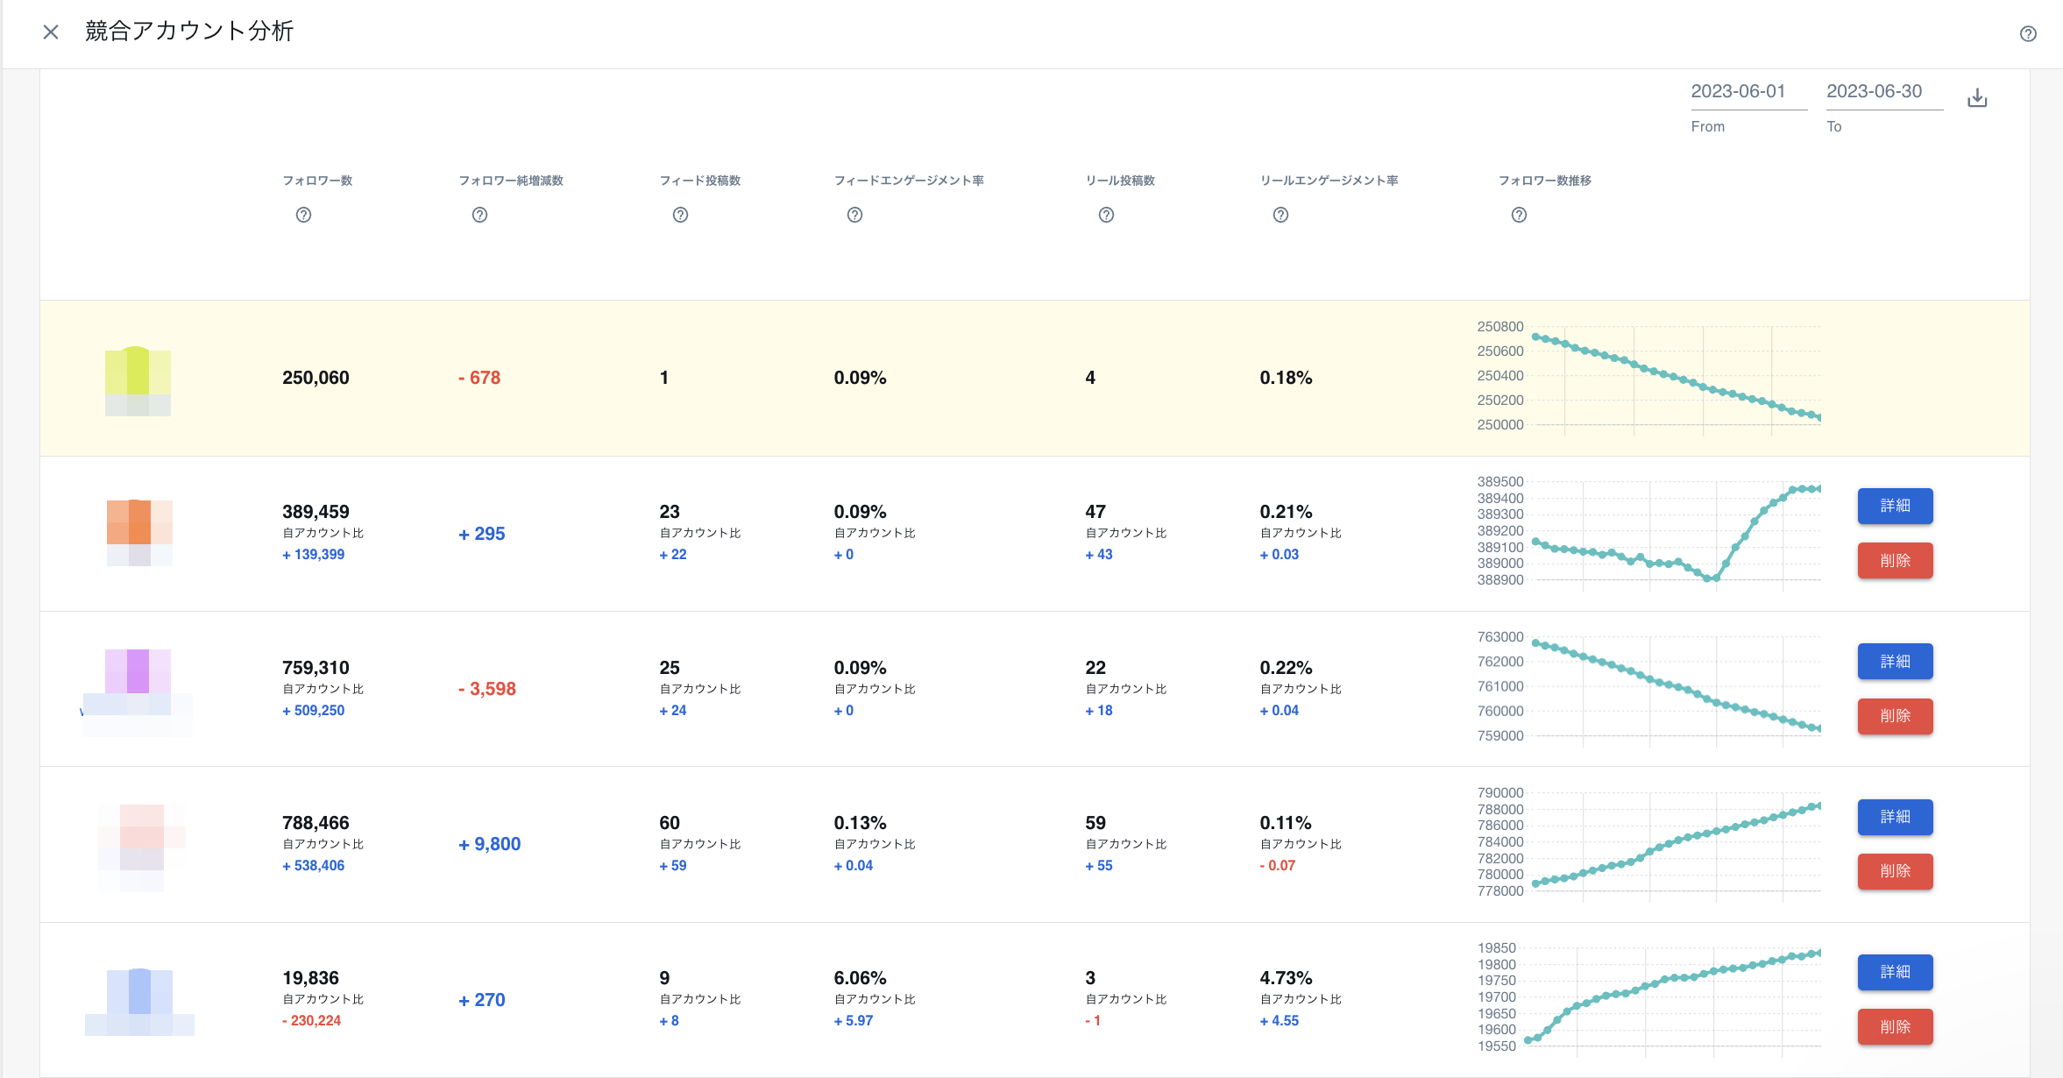Click 削除 for the 389,459 follower account
Screen dimensions: 2063x1078
pos(1895,560)
